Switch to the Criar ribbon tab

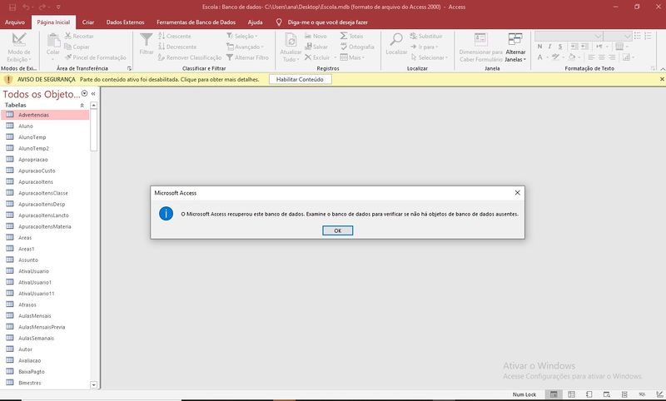pos(88,22)
